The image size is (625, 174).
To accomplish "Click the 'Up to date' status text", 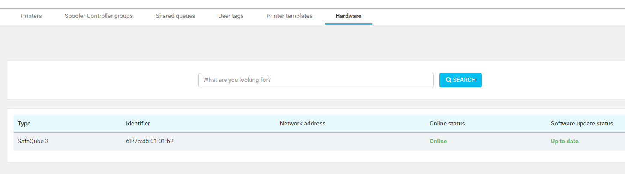I will coord(564,142).
